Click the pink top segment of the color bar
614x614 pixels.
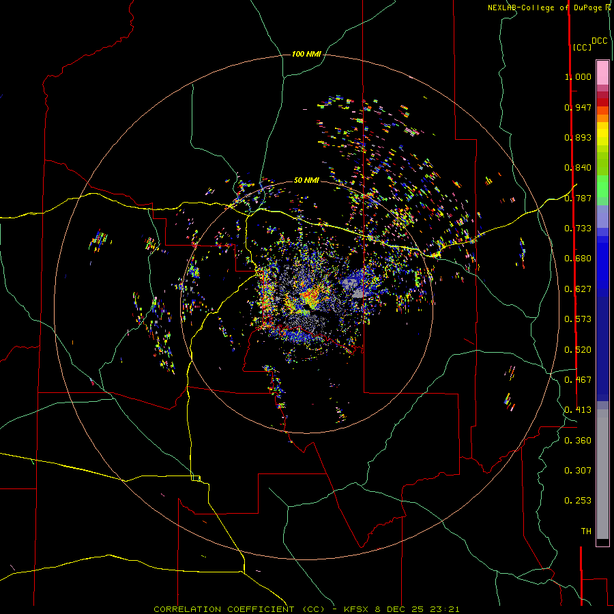602,73
